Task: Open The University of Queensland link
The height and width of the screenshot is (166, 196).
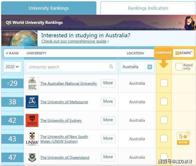Action: (x=65, y=158)
